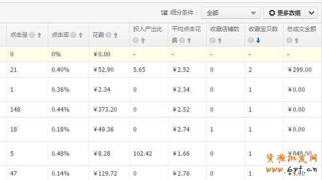
Task: Click blue down arrow under 收藏宝贝数
Action: [x=258, y=40]
